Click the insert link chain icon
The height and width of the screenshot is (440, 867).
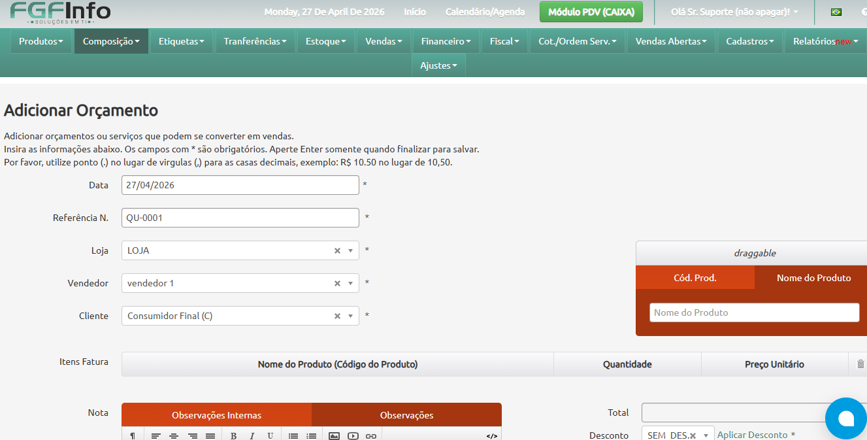tap(371, 435)
